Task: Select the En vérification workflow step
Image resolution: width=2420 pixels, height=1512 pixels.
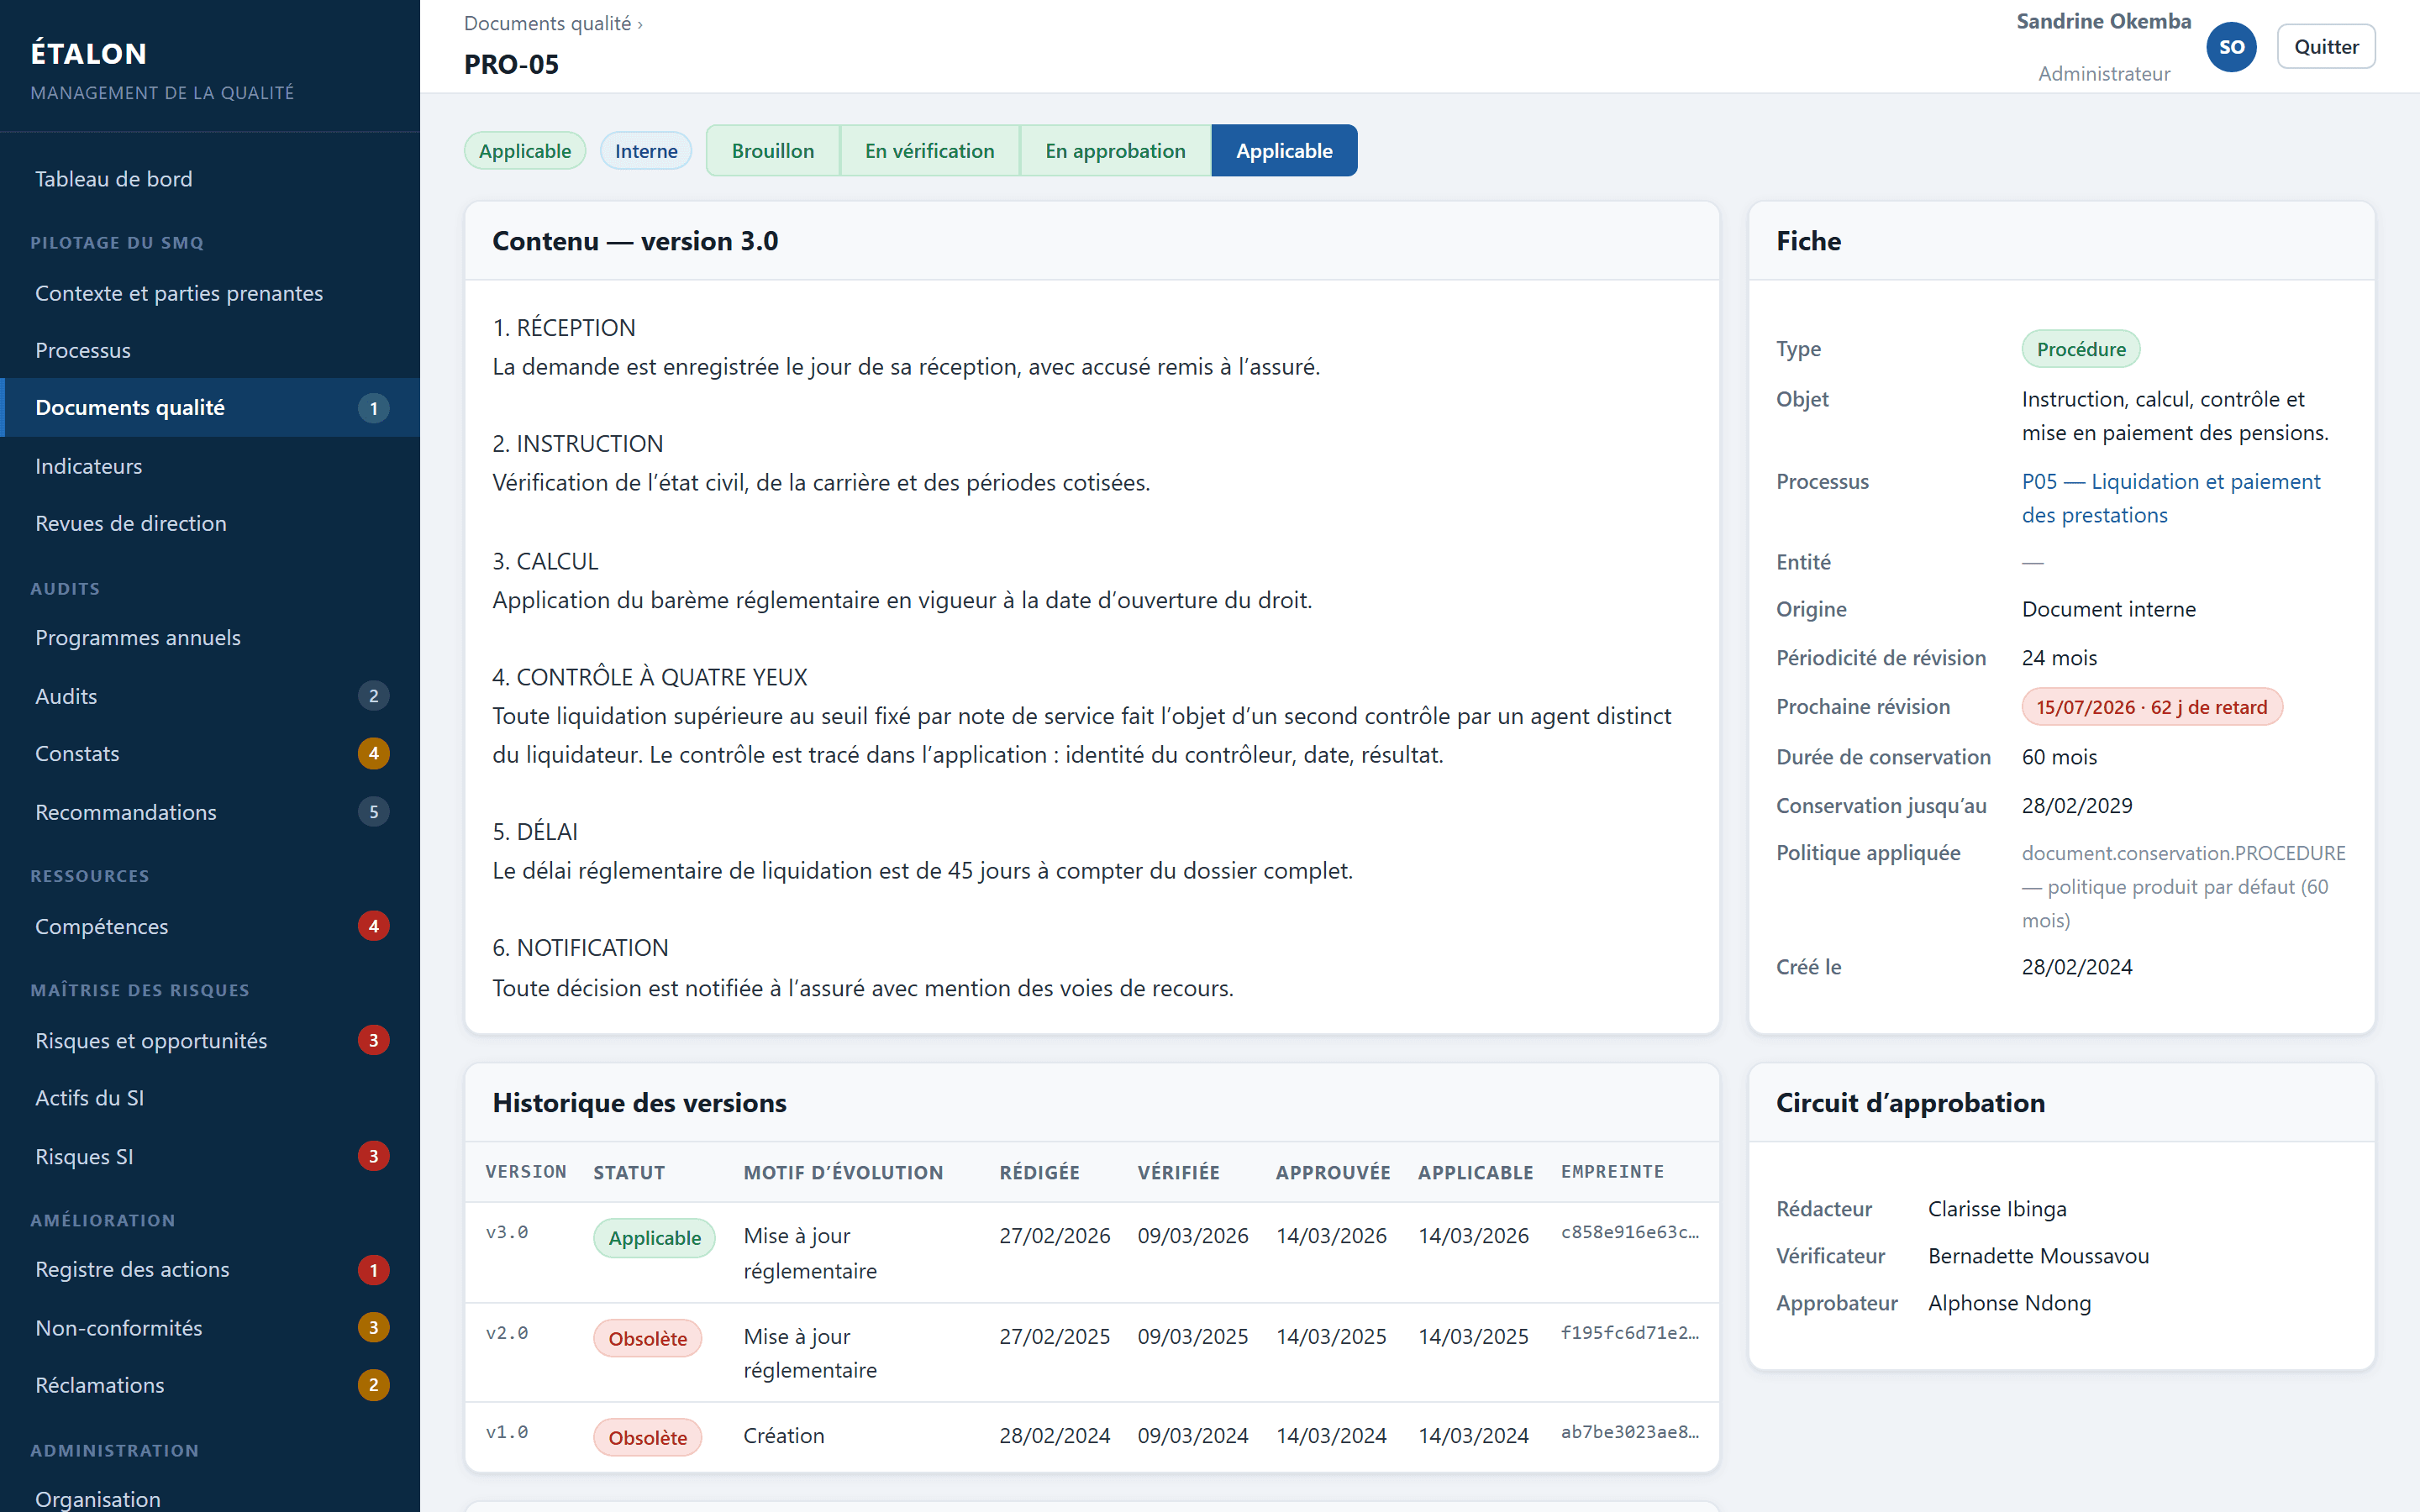Action: tap(929, 151)
